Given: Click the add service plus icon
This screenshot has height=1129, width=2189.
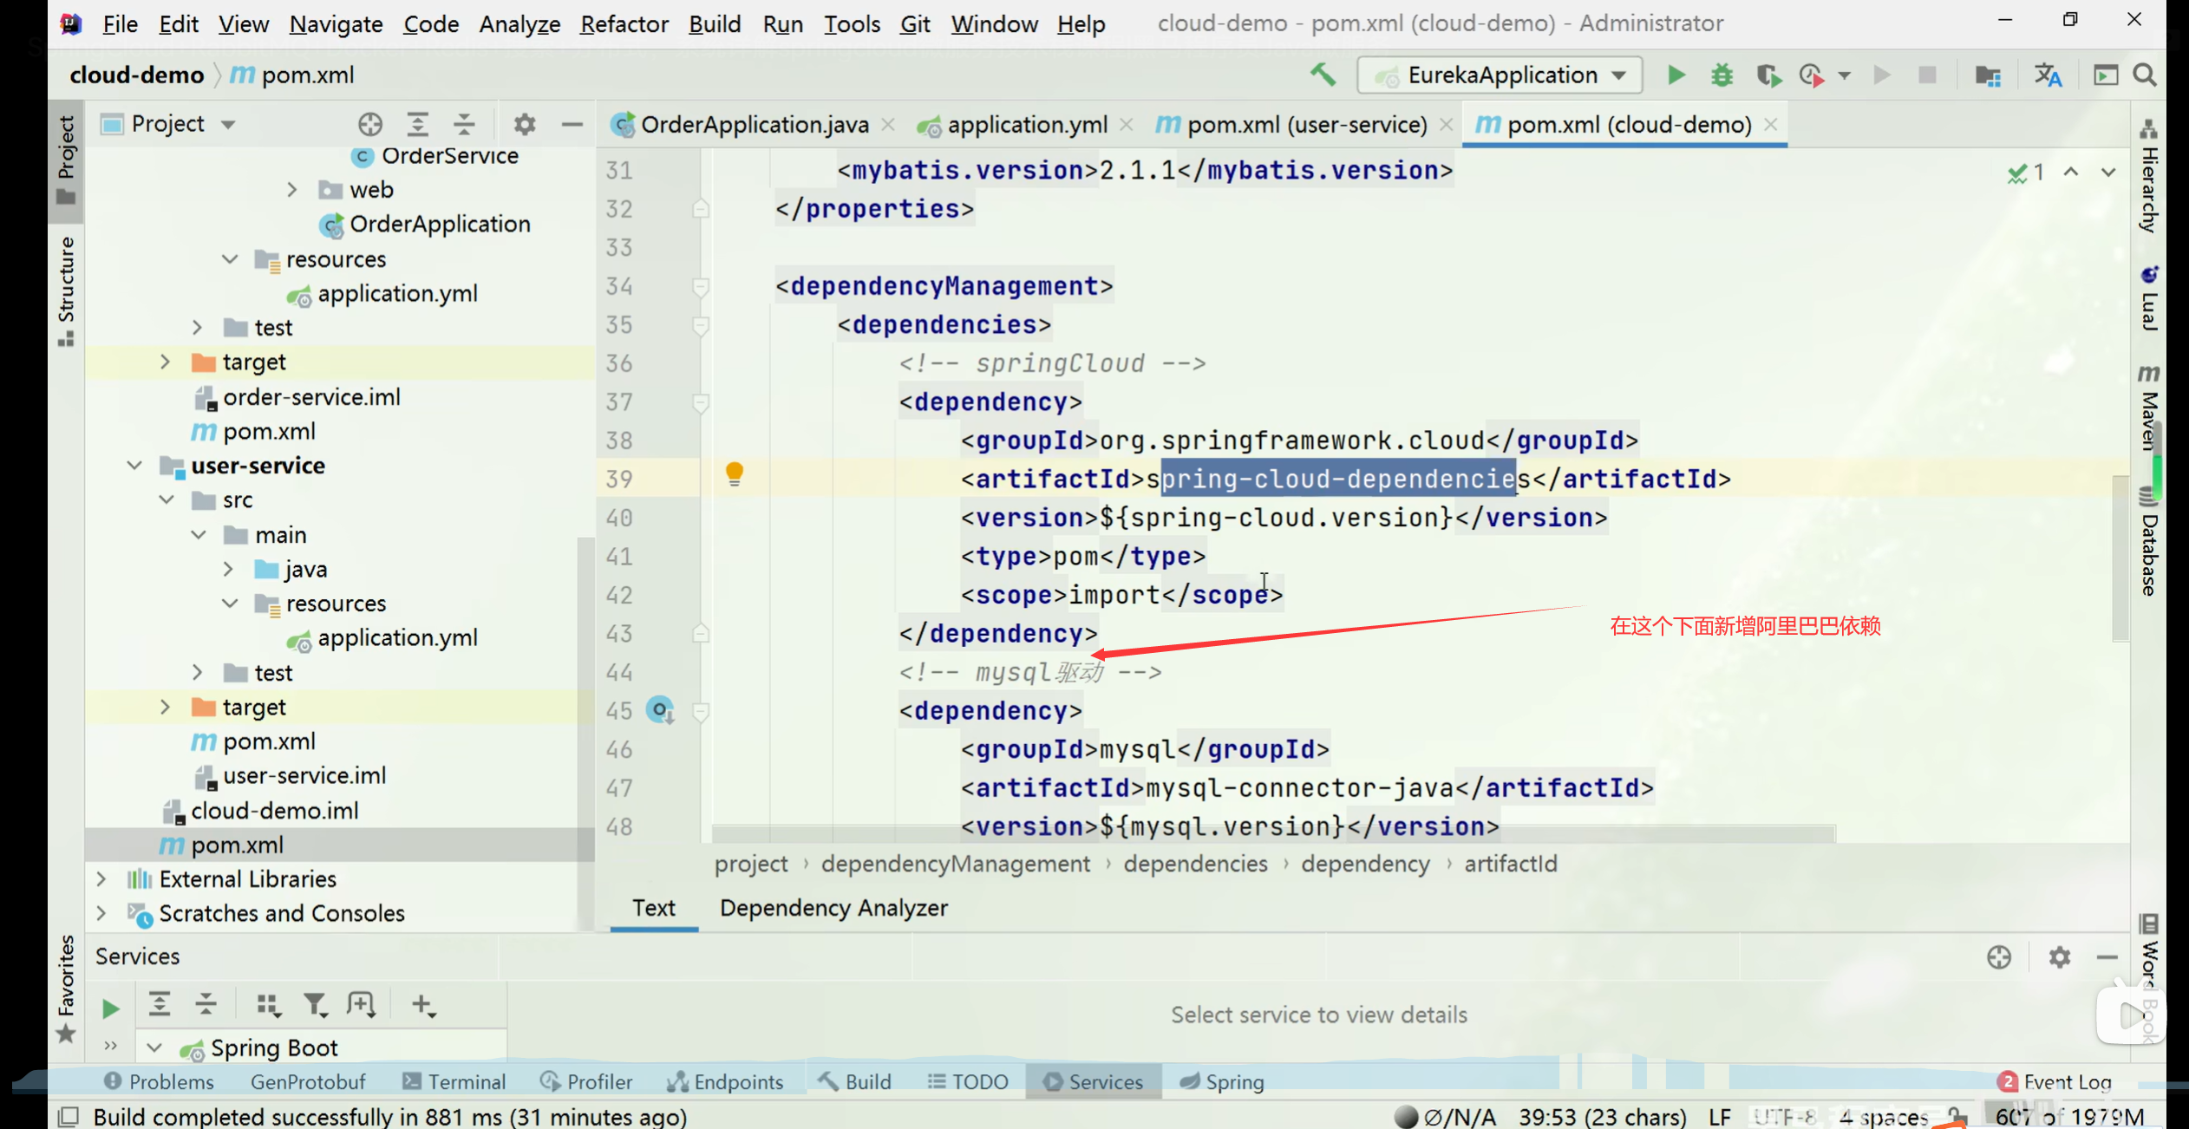Looking at the screenshot, I should click(422, 1005).
